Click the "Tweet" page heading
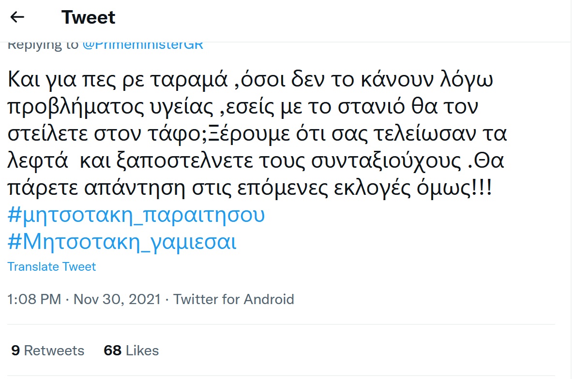The image size is (574, 379). pos(89,18)
